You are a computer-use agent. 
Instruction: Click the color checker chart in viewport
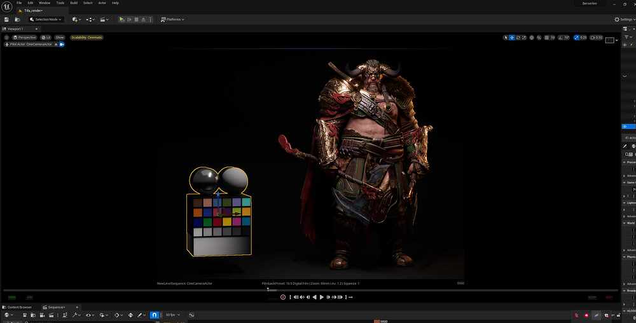coord(221,217)
